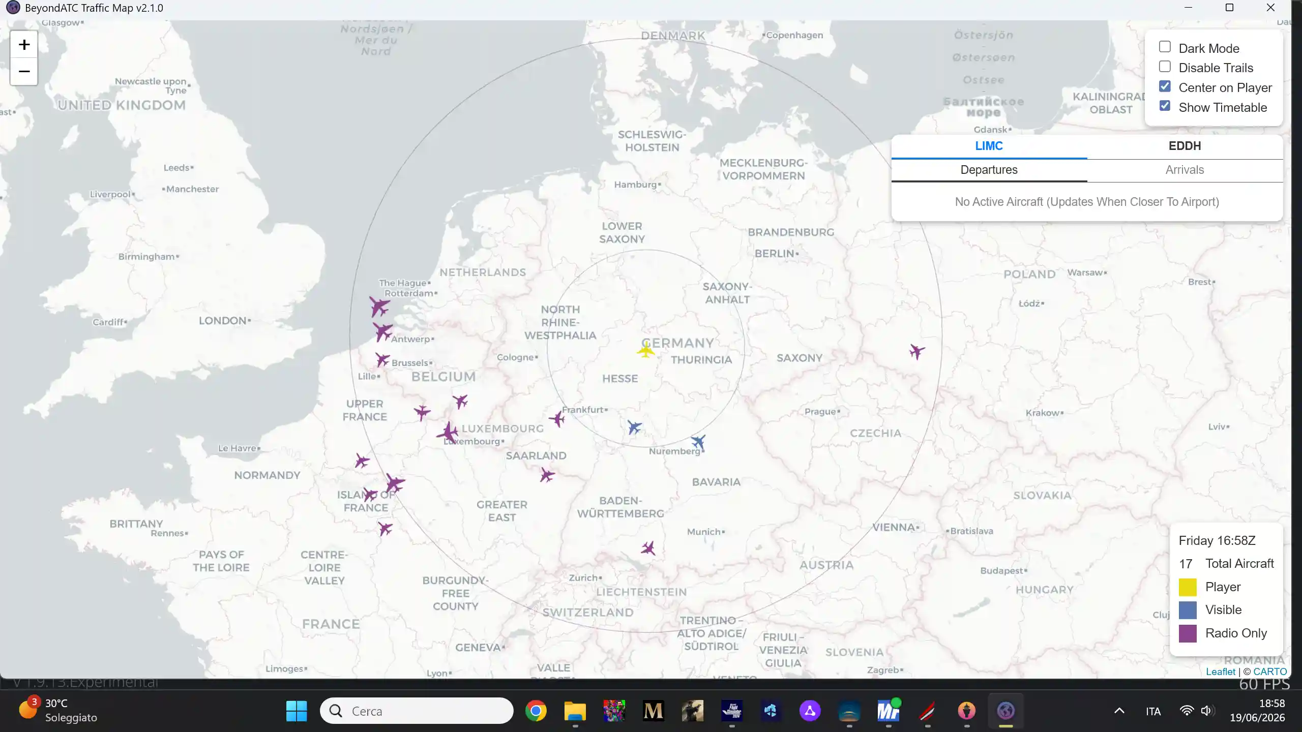
Task: Open Microsoft Flight Simulator taskbar icon
Action: click(x=732, y=711)
